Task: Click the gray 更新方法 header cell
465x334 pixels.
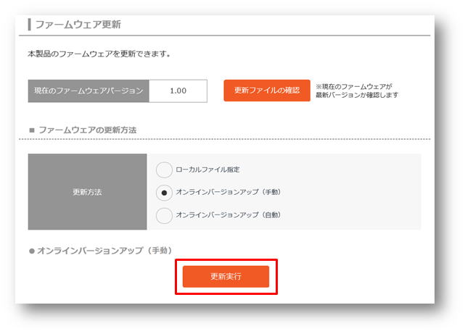Action: coord(88,191)
